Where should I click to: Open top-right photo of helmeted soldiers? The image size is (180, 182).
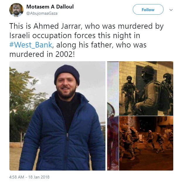pos(146,89)
